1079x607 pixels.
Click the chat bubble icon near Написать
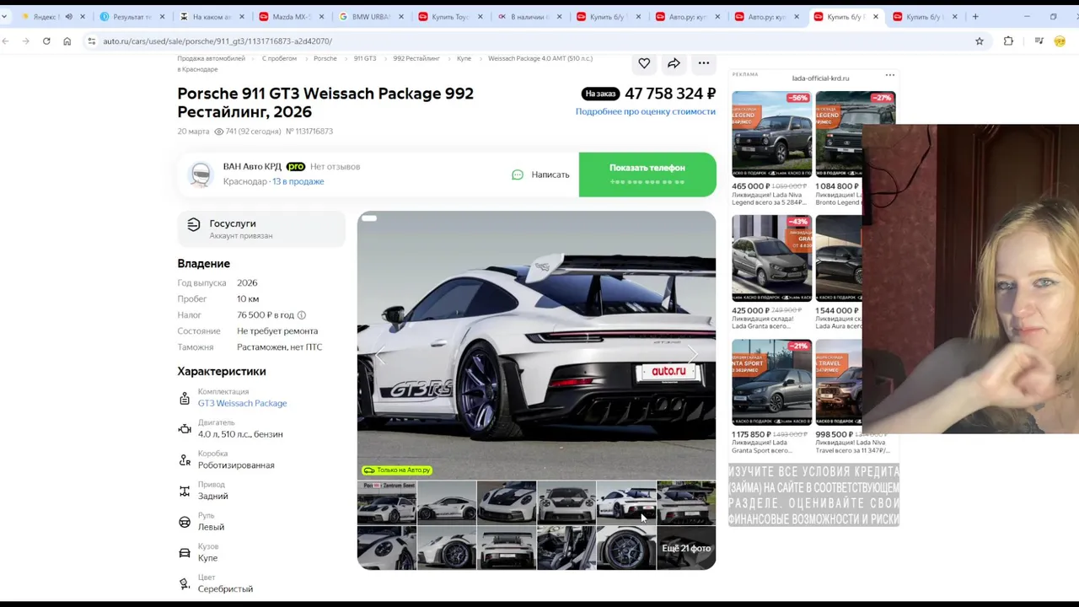(518, 175)
